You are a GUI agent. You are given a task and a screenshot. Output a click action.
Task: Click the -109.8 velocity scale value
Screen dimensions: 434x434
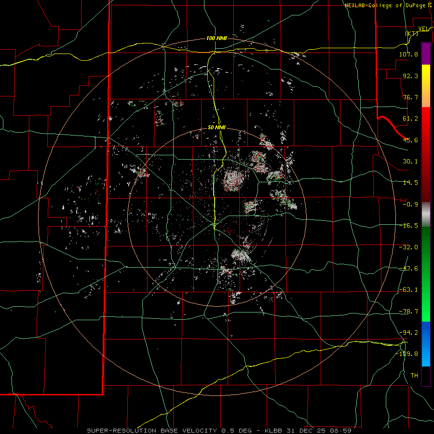[x=407, y=354]
